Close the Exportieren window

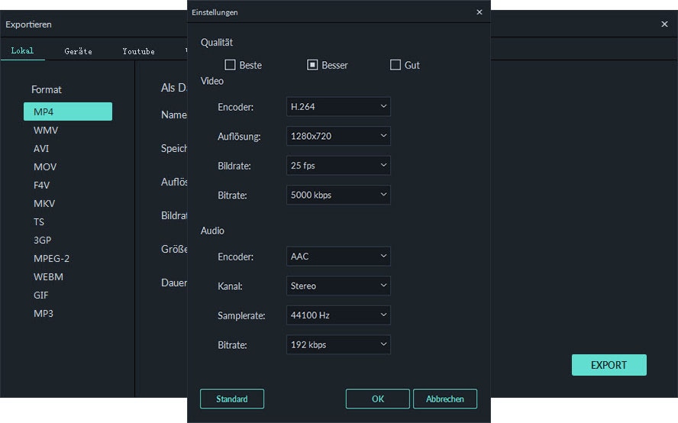(664, 24)
